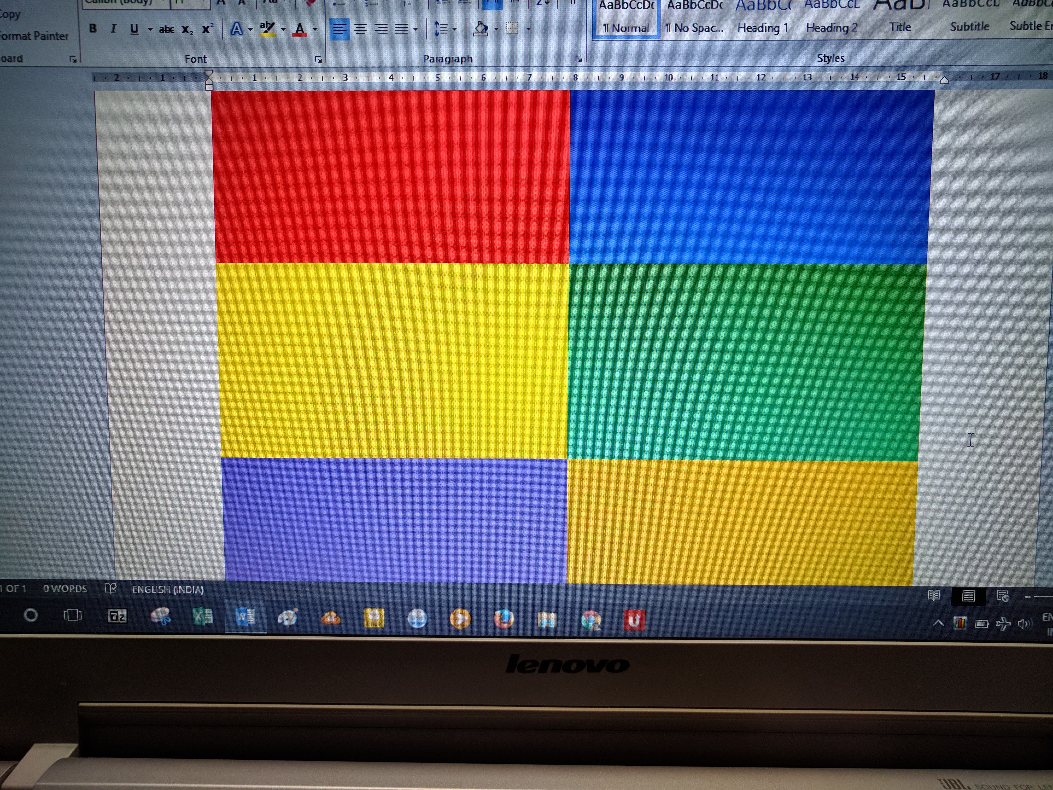Switch to Read Mode view
1053x790 pixels.
(934, 595)
